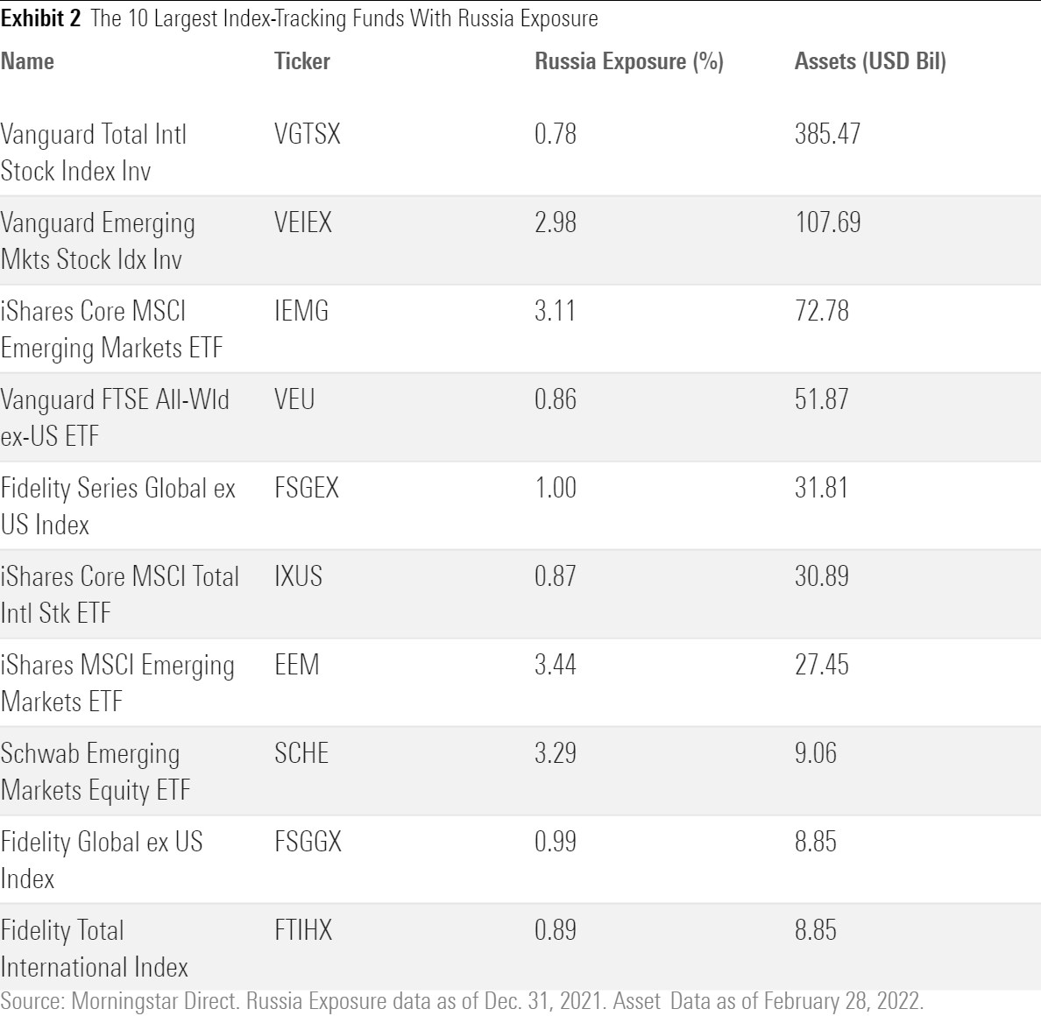Click the 1.00 Russia exposure value
The width and height of the screenshot is (1041, 1016).
click(556, 488)
